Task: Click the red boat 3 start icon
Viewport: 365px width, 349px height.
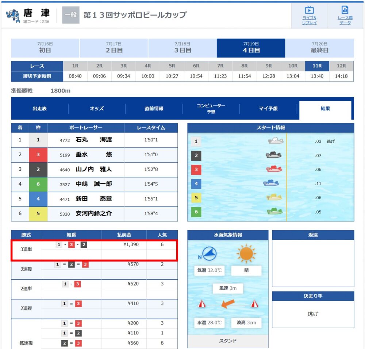Action: pyautogui.click(x=274, y=169)
